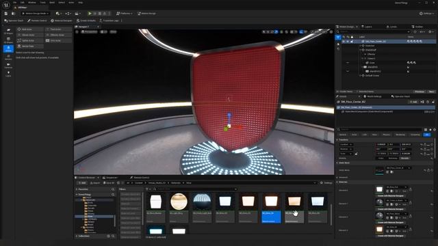Switch to the World Settings tab
The height and width of the screenshot is (246, 438).
pos(372,96)
